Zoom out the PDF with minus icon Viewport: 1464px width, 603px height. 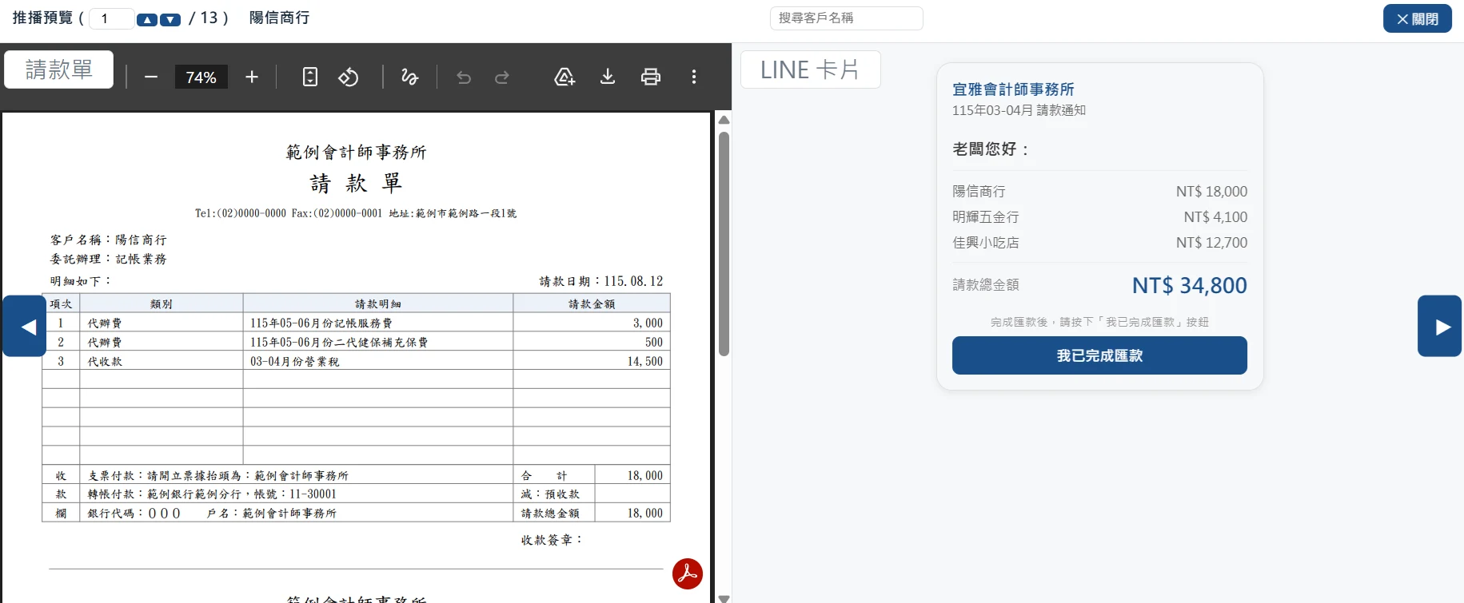click(x=151, y=77)
